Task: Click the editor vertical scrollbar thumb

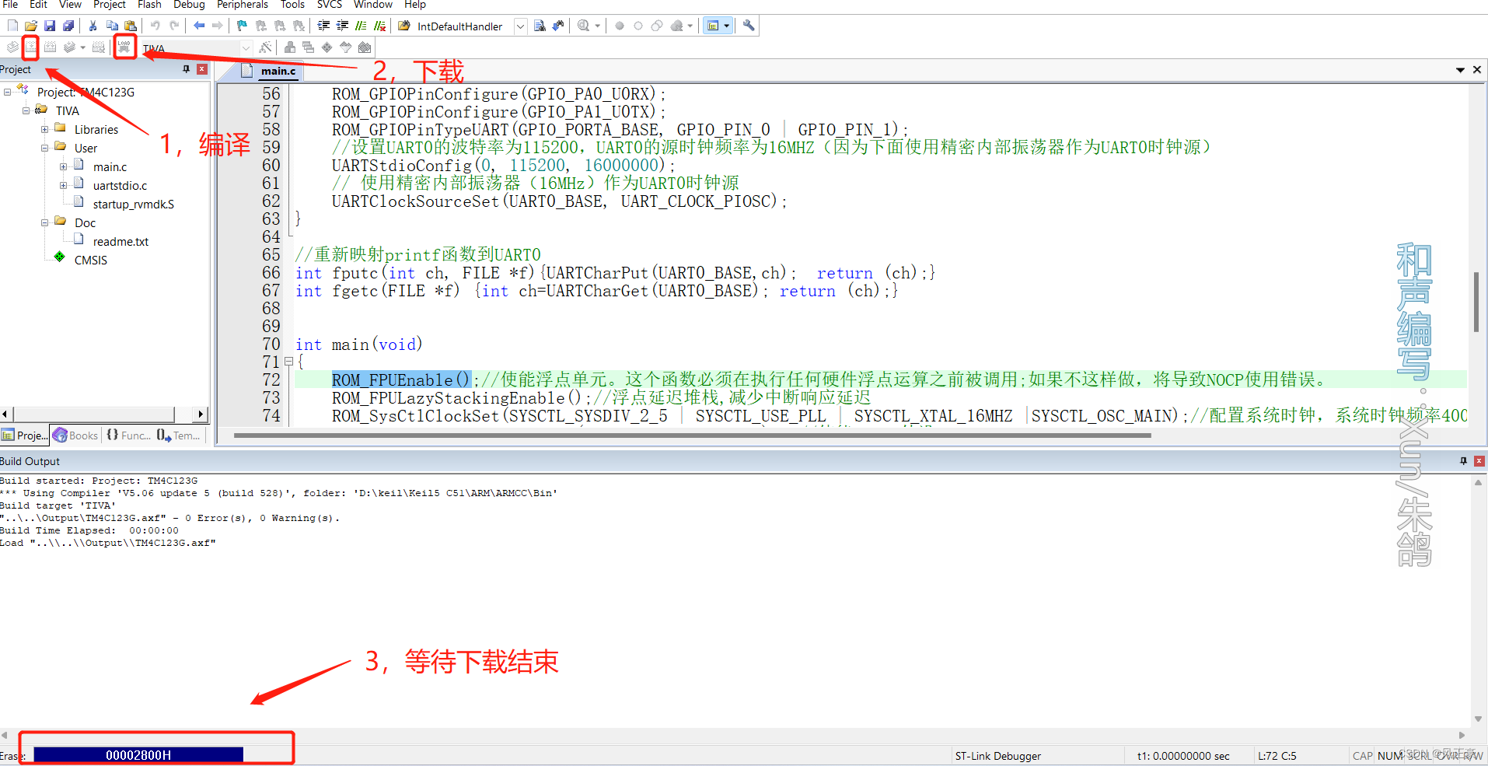Action: click(1476, 302)
